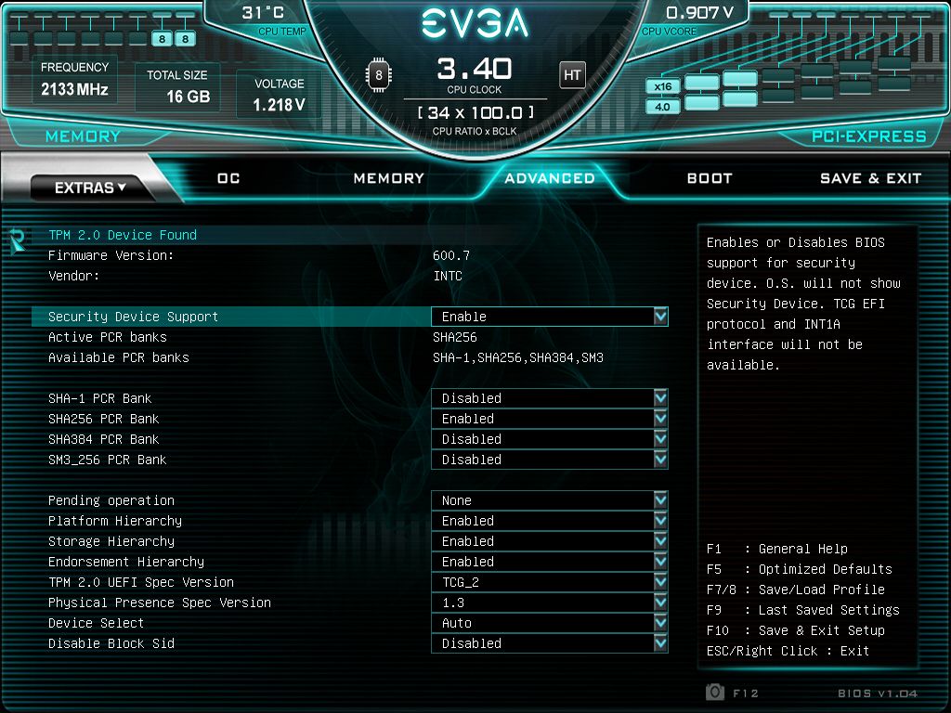The height and width of the screenshot is (713, 951).
Task: Click the x16 PCI-Express slot indicator
Action: (x=662, y=86)
